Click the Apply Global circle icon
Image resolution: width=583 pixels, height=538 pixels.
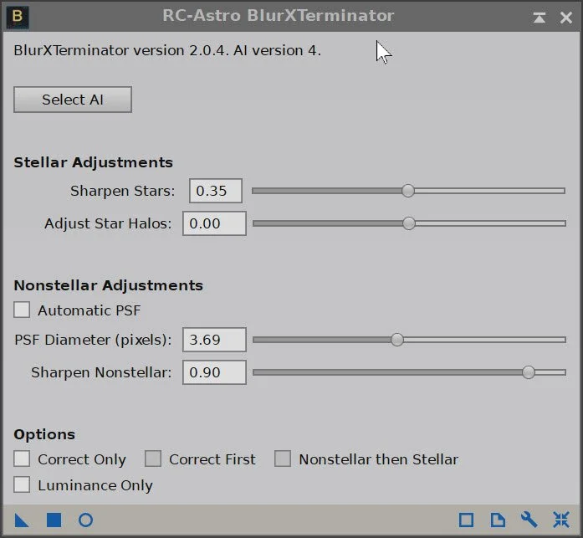(x=86, y=520)
